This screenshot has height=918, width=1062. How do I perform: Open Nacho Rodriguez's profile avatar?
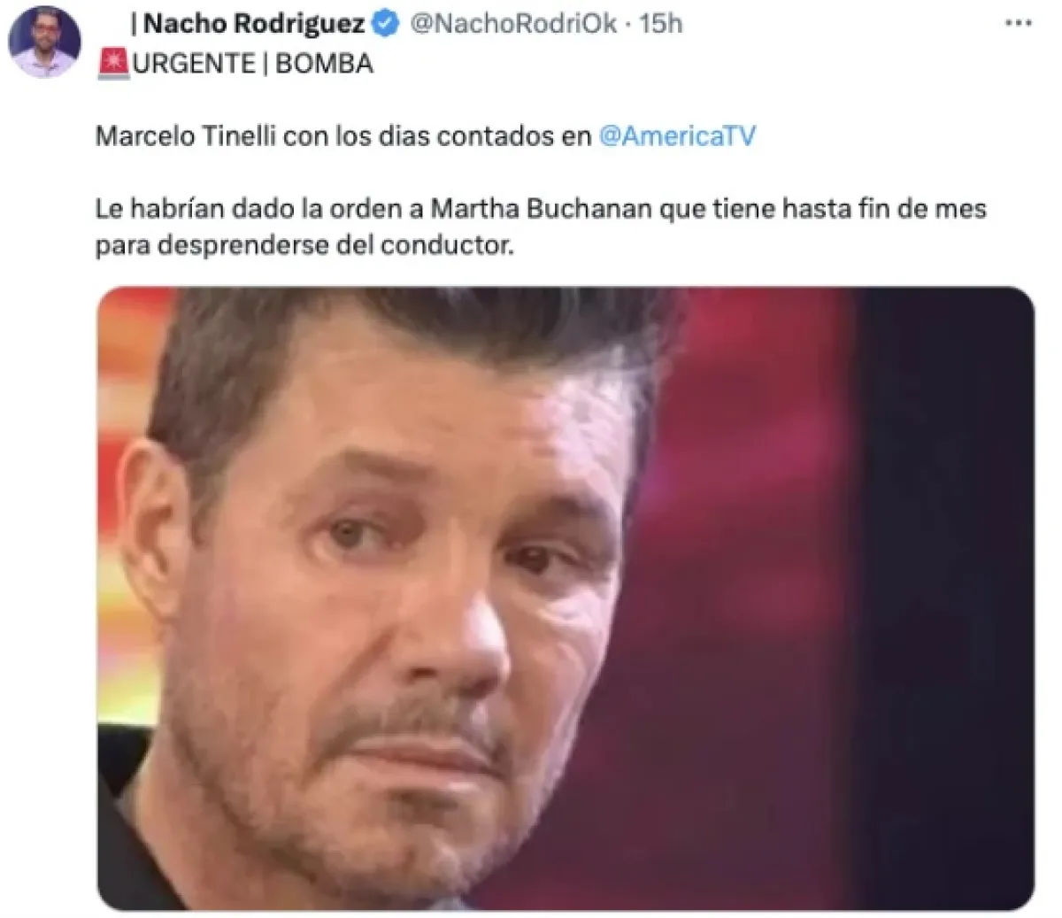click(x=44, y=42)
